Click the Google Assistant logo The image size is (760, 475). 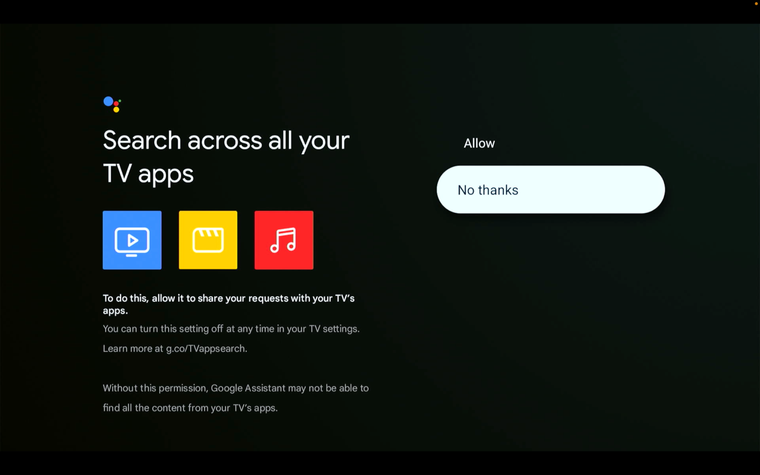tap(112, 104)
